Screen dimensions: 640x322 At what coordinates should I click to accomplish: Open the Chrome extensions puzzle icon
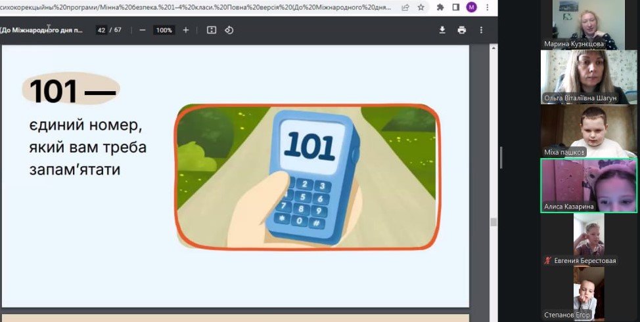click(x=440, y=7)
